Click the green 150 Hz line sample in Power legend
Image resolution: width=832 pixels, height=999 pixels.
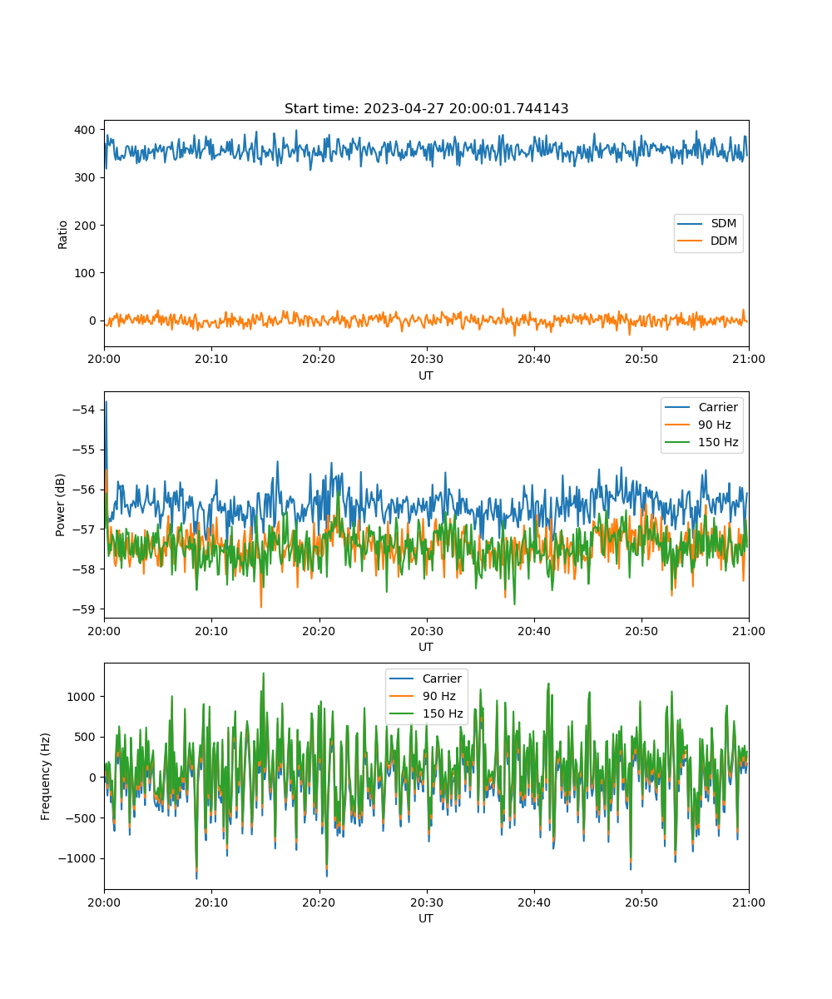(678, 443)
